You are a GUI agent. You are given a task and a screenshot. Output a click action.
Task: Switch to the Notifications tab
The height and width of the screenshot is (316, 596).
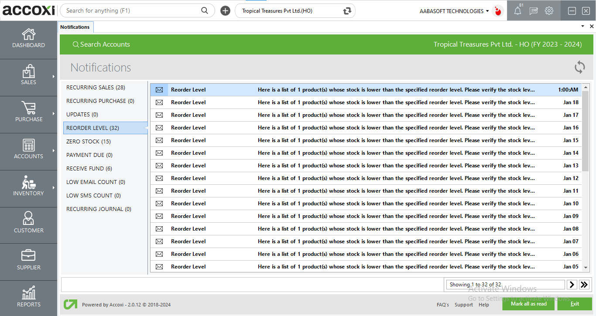[x=75, y=27]
